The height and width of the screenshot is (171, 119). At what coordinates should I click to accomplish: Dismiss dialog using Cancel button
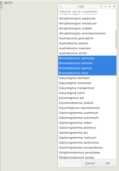click(x=90, y=163)
